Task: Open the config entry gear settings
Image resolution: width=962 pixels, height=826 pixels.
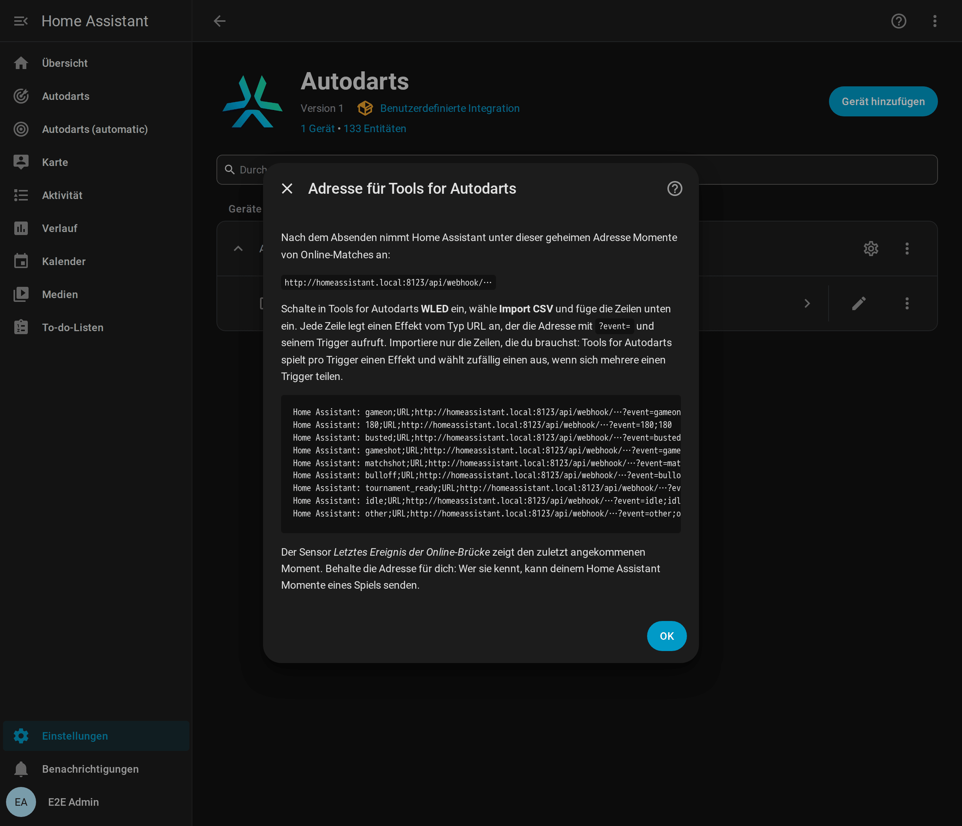Action: (871, 249)
